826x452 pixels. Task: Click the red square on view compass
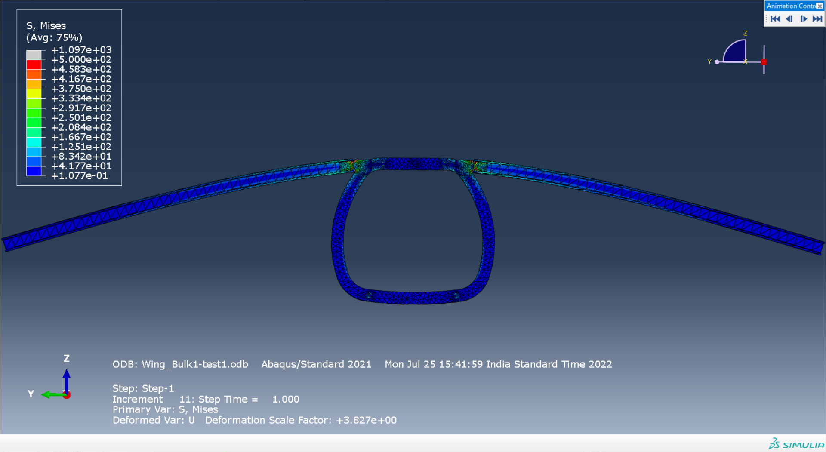(764, 62)
